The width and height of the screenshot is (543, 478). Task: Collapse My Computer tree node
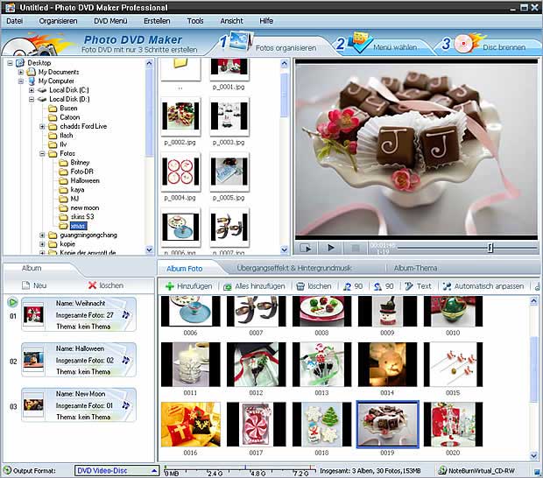21,81
